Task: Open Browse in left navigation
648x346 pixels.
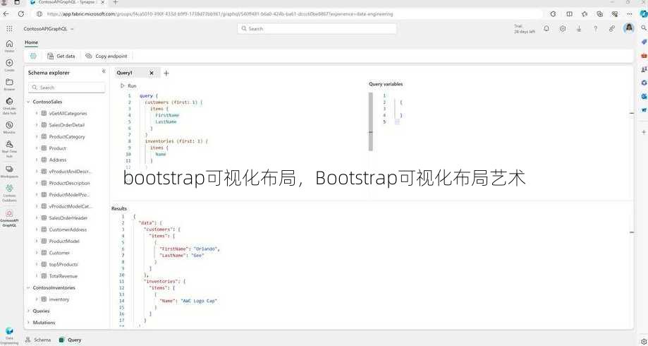Action: click(x=9, y=85)
